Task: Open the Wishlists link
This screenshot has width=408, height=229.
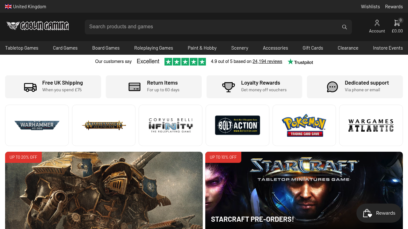Action: click(370, 6)
